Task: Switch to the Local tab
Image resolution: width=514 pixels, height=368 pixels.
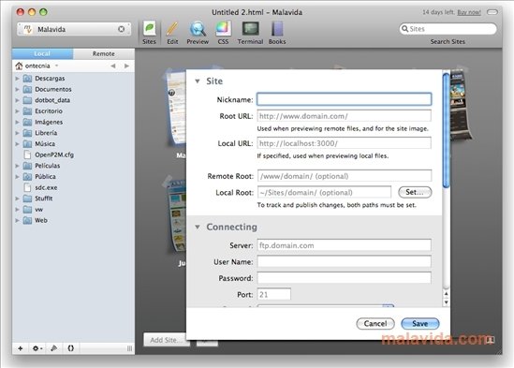Action: coord(42,53)
